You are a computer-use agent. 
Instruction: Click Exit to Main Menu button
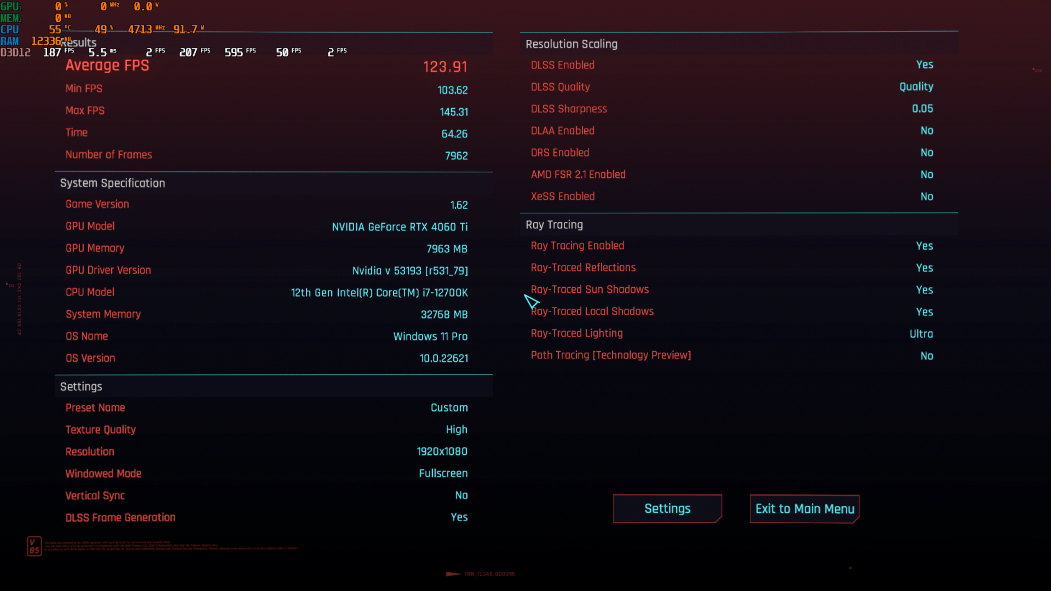coord(804,509)
